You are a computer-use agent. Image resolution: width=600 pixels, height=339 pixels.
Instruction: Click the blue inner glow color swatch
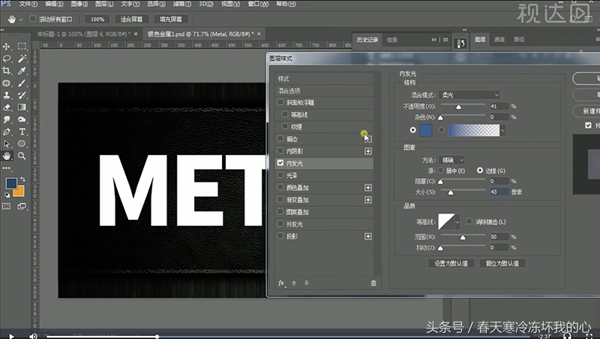coord(425,130)
